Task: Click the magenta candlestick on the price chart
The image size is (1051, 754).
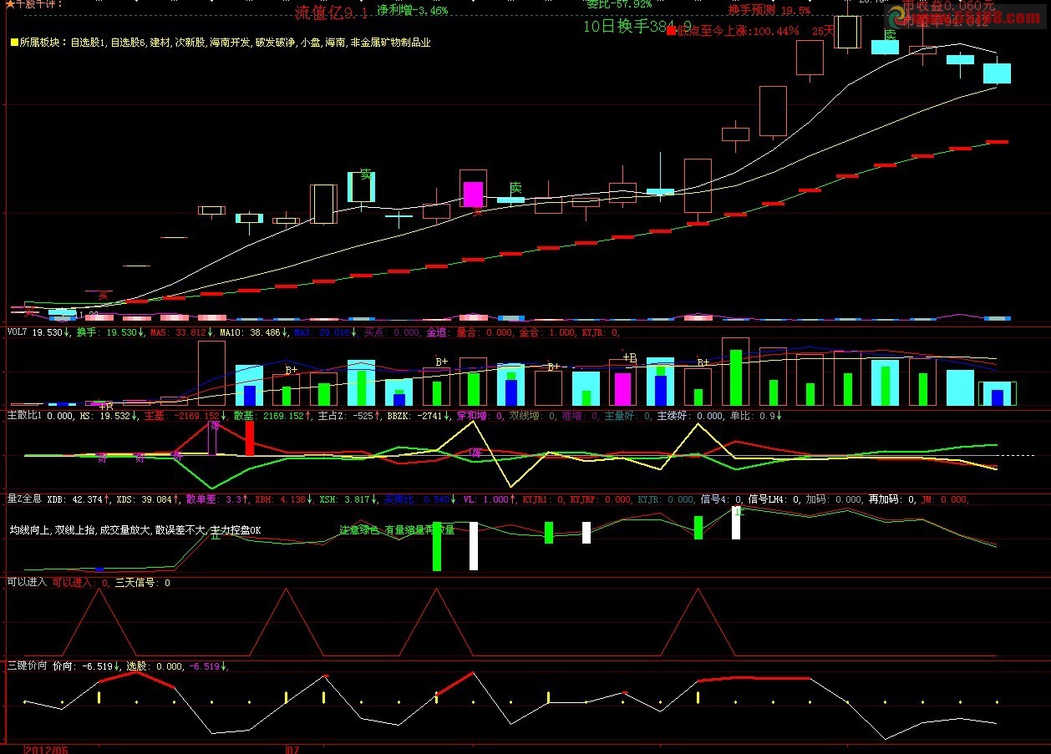Action: [x=473, y=193]
